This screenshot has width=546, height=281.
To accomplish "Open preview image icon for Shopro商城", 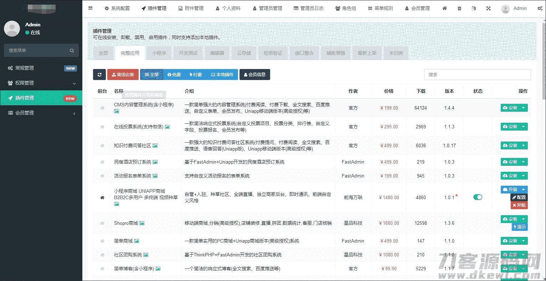I will (x=142, y=223).
